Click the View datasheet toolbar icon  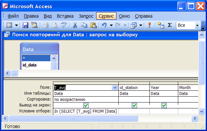pos(9,25)
